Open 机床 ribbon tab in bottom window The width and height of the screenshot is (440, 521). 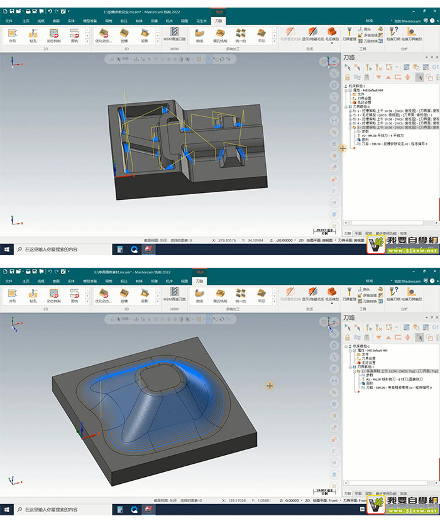pyautogui.click(x=170, y=281)
